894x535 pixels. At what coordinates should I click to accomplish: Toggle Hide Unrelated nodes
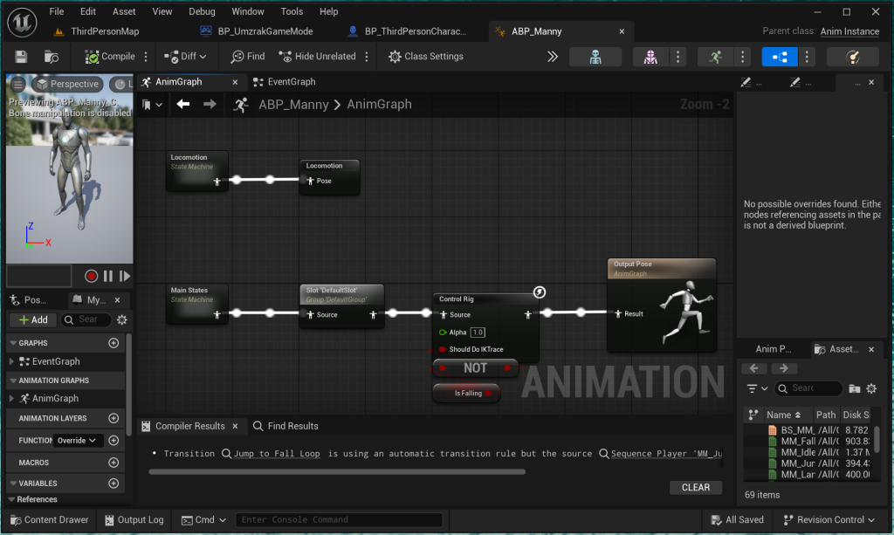(x=317, y=57)
